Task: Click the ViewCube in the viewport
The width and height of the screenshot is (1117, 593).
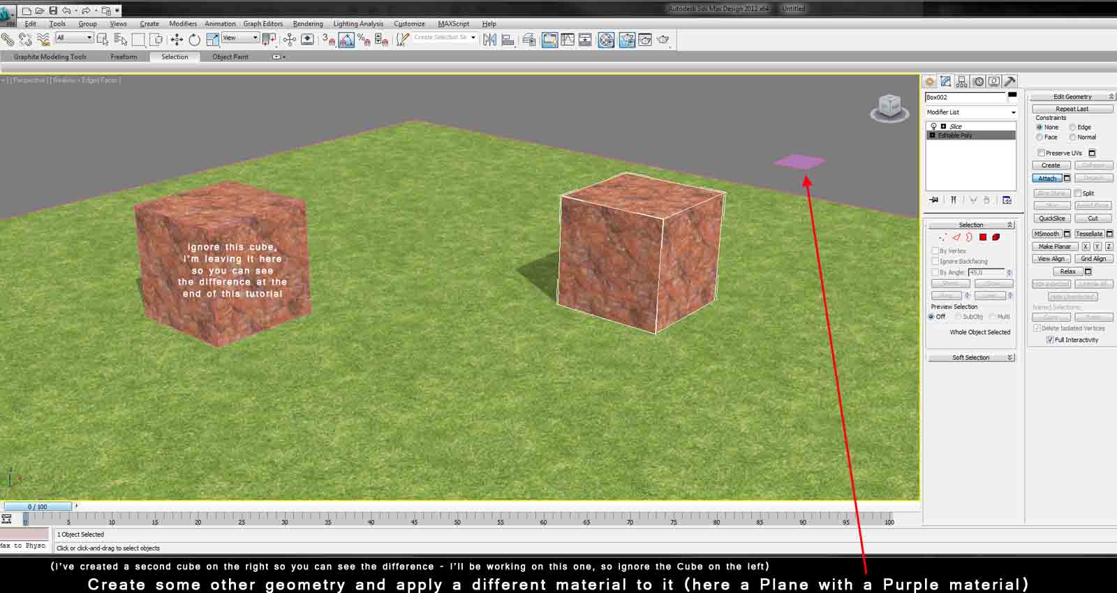Action: tap(889, 107)
